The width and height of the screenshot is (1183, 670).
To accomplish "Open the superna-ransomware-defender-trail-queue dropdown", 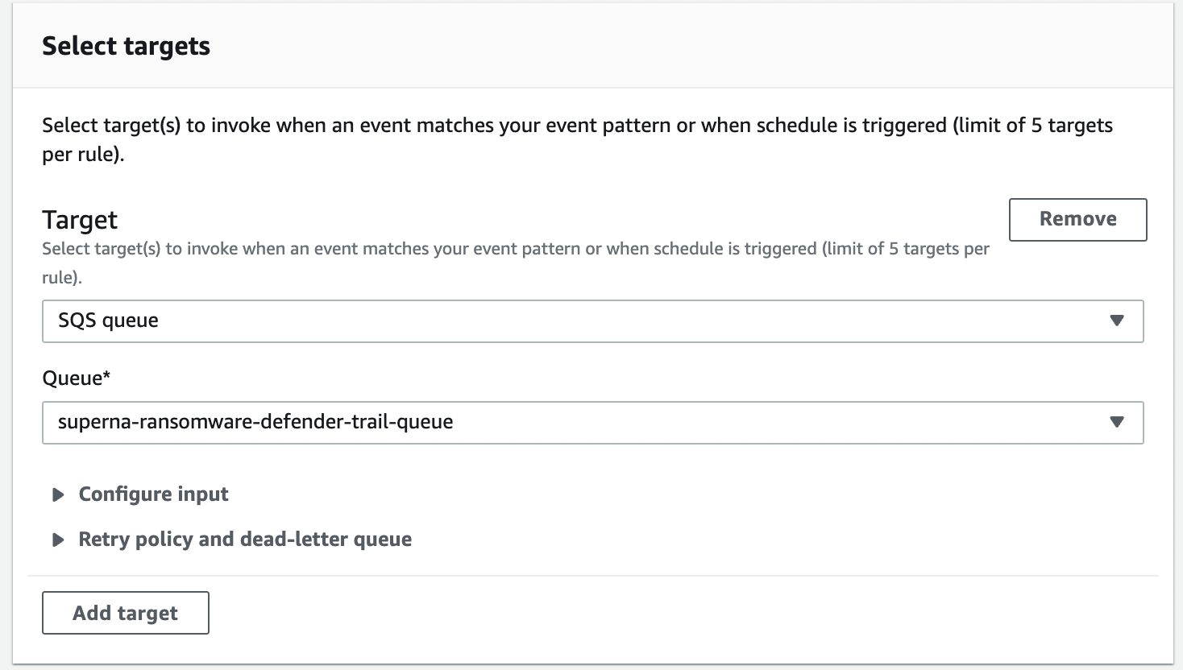I will (592, 422).
